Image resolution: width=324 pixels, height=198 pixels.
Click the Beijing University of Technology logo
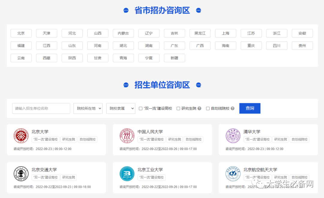tap(127, 174)
